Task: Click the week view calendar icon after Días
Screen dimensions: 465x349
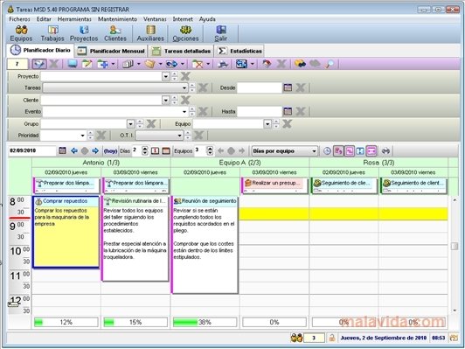Action: [166, 150]
